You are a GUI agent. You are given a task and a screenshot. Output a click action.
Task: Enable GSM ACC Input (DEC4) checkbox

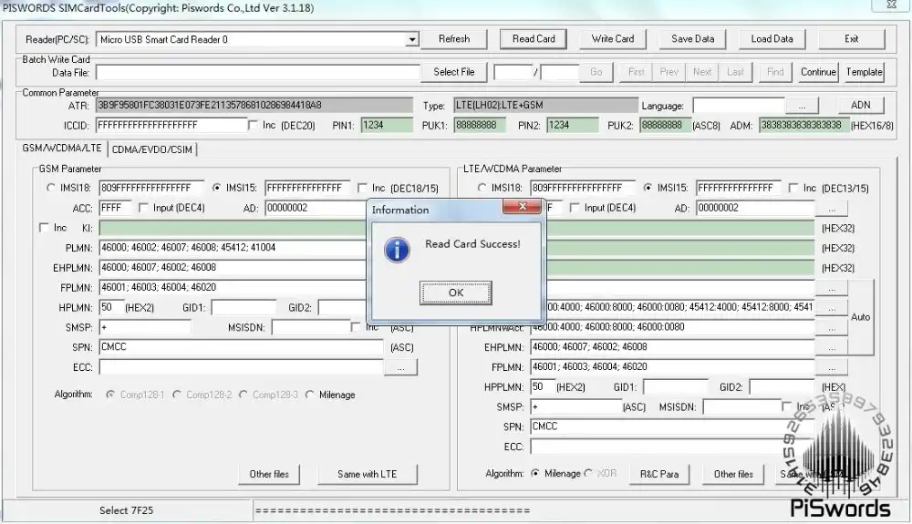tap(143, 208)
